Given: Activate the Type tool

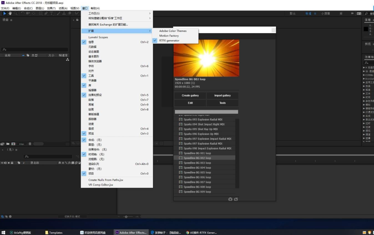Looking at the screenshot, I should (52, 13).
